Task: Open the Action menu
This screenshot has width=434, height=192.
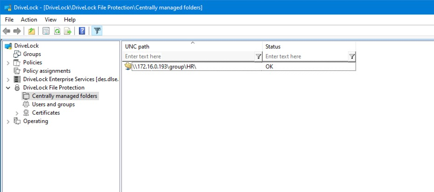Action: pos(29,20)
